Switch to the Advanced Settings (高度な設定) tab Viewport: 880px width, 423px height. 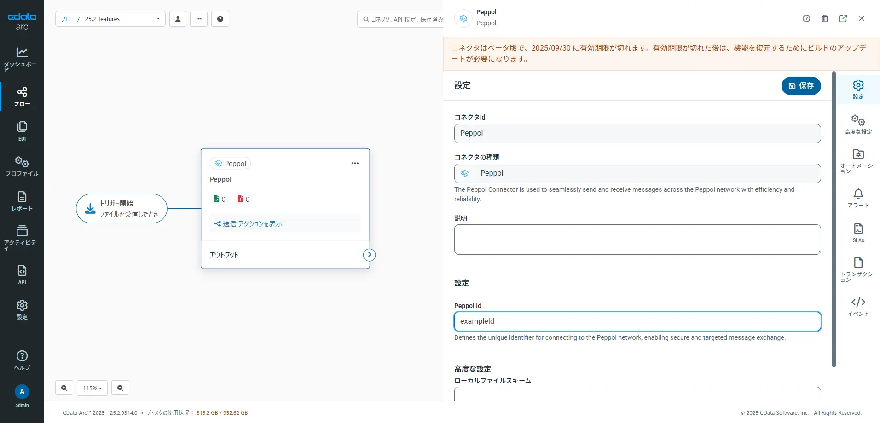(x=858, y=125)
